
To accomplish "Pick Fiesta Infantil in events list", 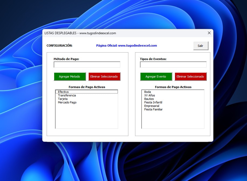I will point(153,102).
